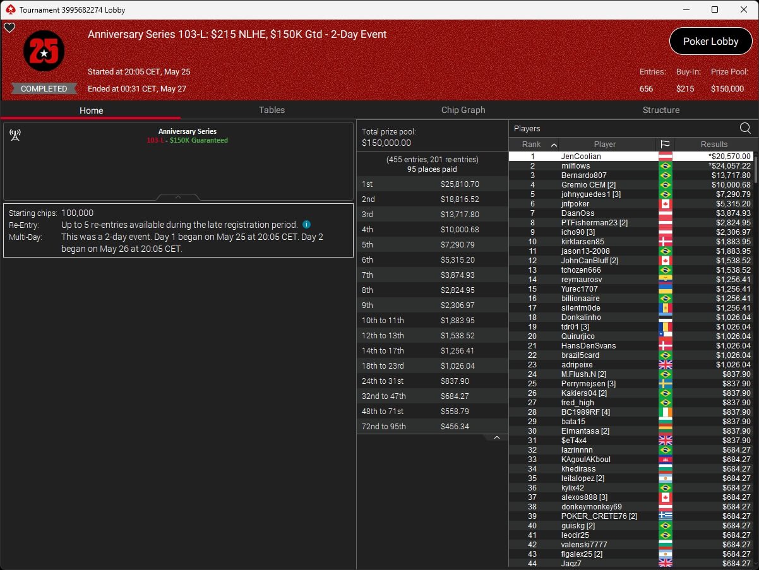This screenshot has width=759, height=570.
Task: Select player row milflows
Action: [x=631, y=166]
